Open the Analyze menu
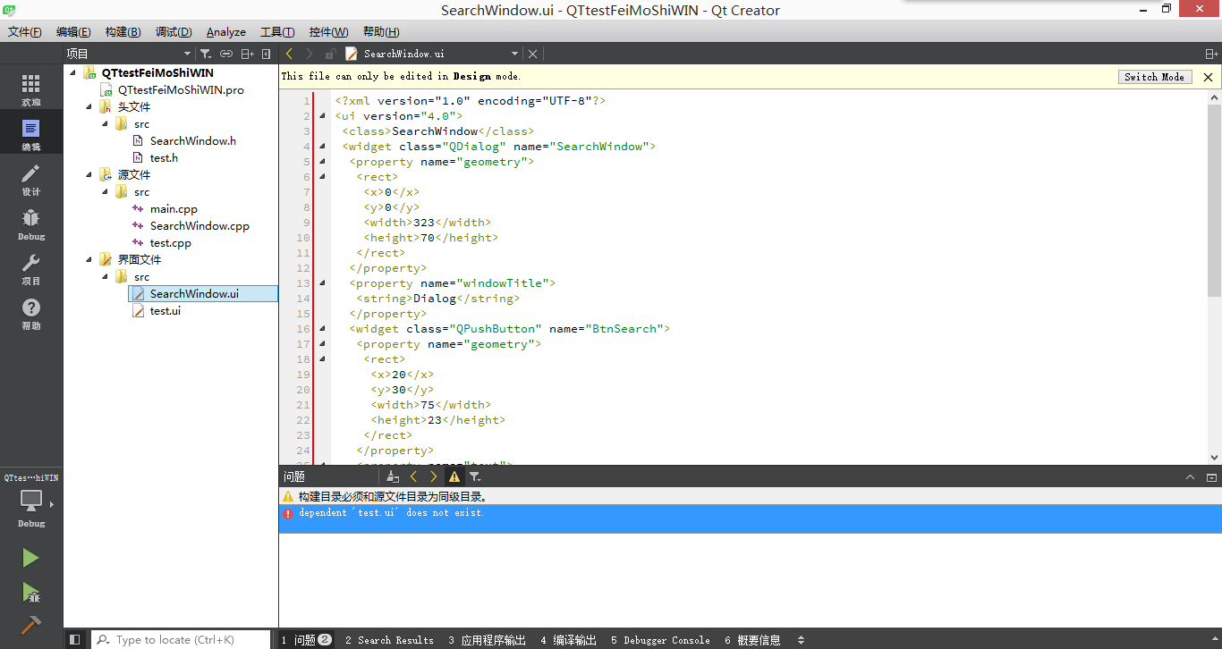Screen dimensions: 1222x649 coord(226,32)
